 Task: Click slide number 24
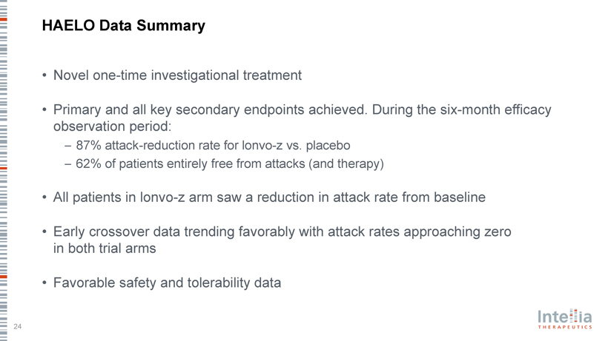tap(18, 326)
